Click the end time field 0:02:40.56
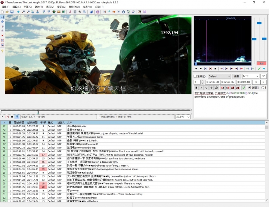This screenshot has width=269, height=207. [228, 82]
